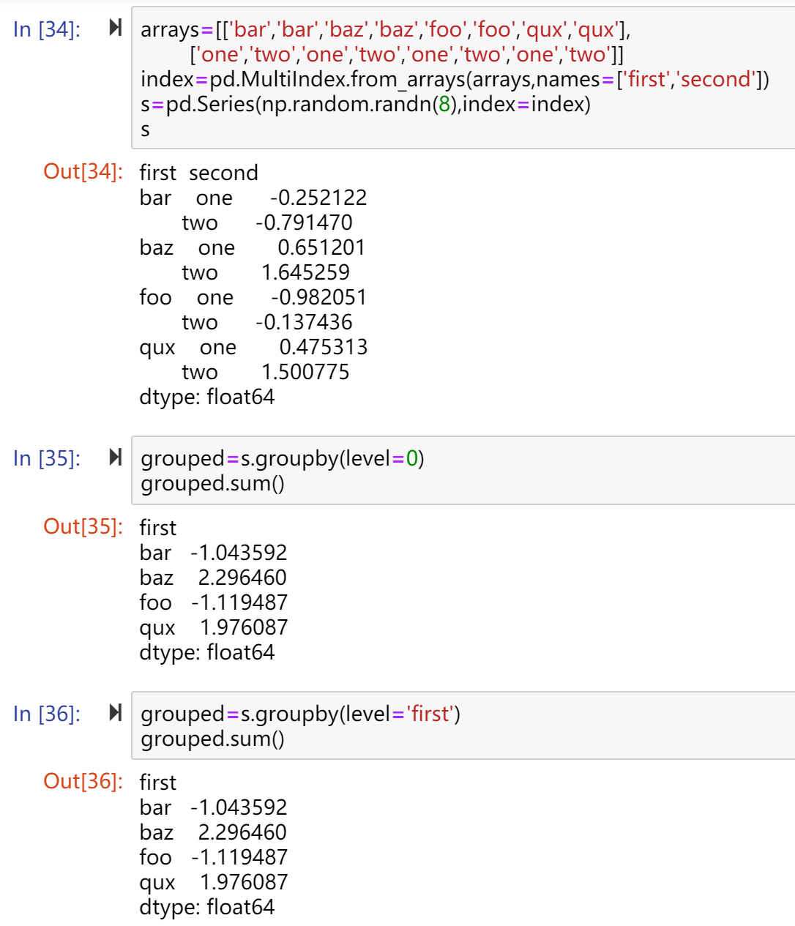Select the In [35] prompt label
Image resolution: width=795 pixels, height=926 pixels.
(x=47, y=458)
